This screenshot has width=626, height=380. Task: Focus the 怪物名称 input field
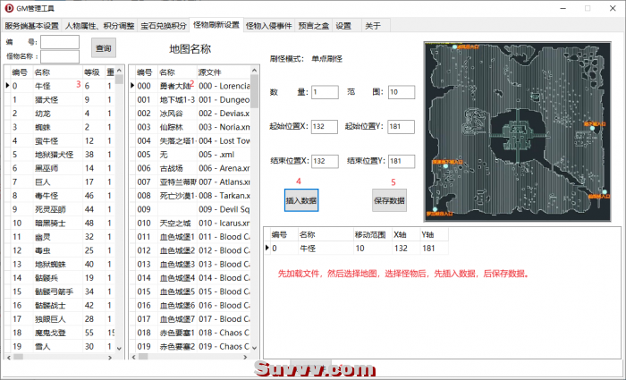click(60, 56)
